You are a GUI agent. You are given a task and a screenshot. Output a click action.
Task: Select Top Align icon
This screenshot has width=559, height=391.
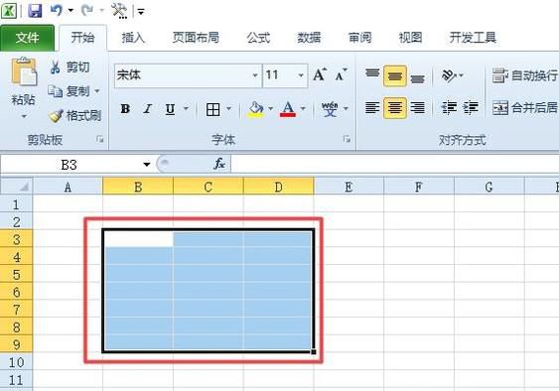[x=372, y=74]
